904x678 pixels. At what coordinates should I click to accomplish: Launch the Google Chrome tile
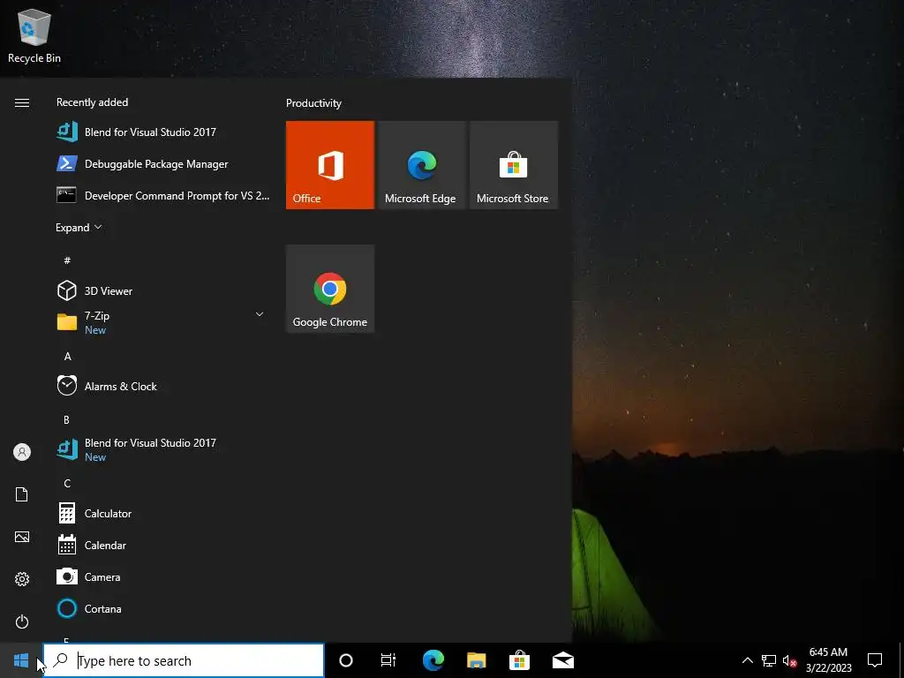click(330, 289)
